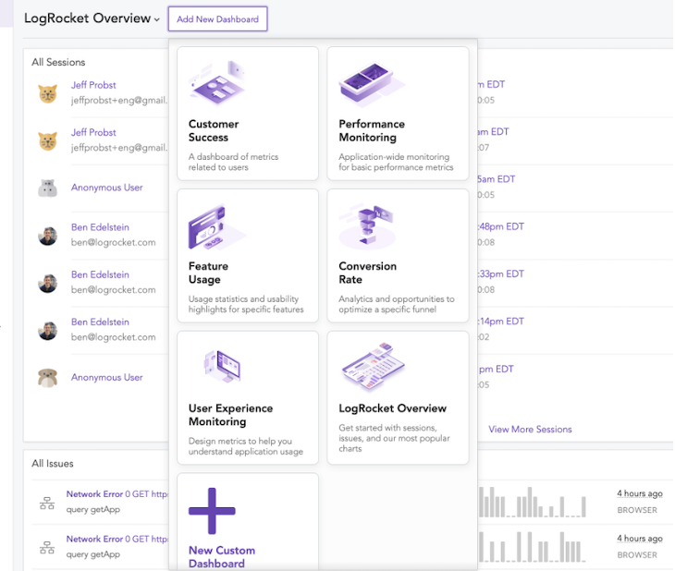Click the Add New Dashboard button

pyautogui.click(x=217, y=18)
